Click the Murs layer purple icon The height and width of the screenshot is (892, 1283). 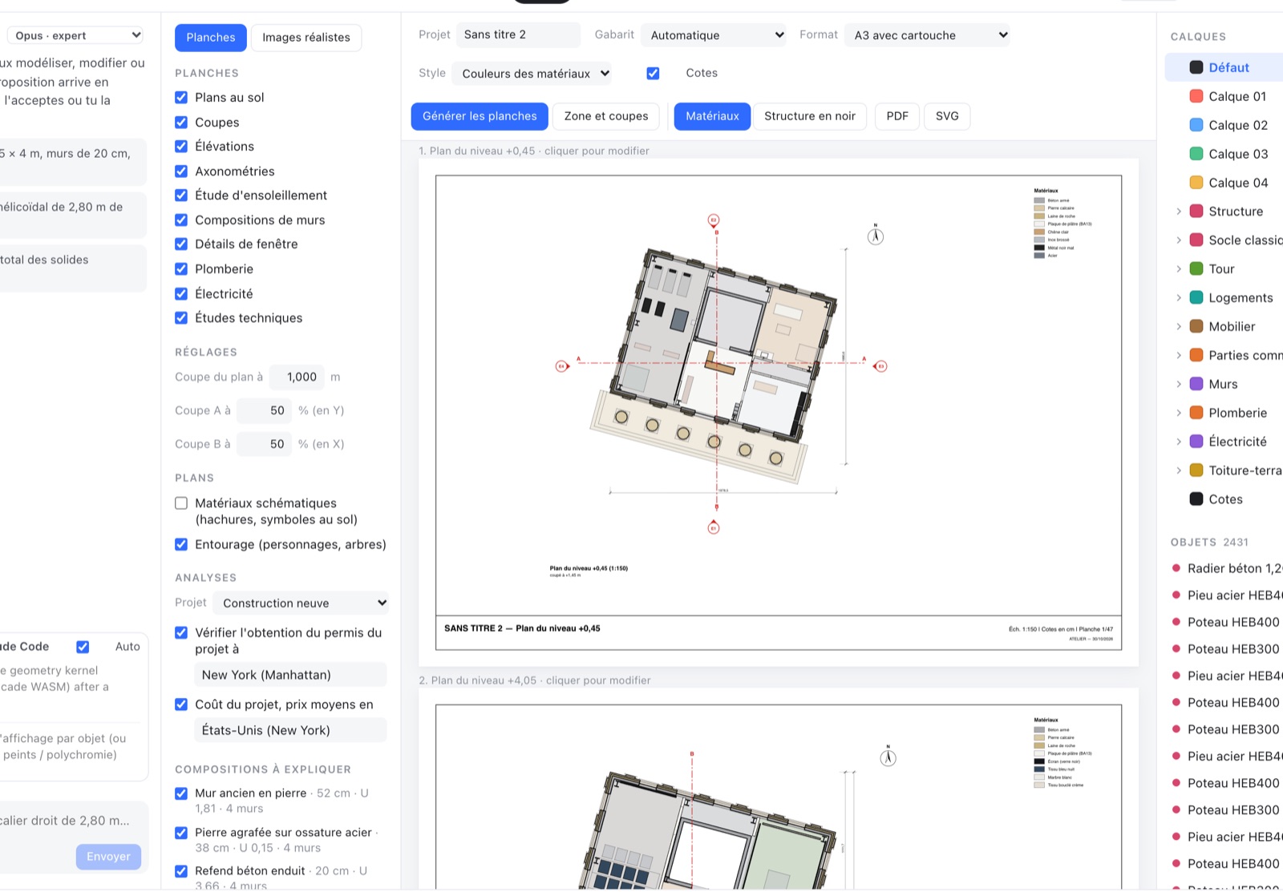(x=1196, y=384)
